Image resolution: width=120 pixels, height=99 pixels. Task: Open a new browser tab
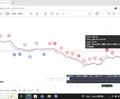coord(13,3)
